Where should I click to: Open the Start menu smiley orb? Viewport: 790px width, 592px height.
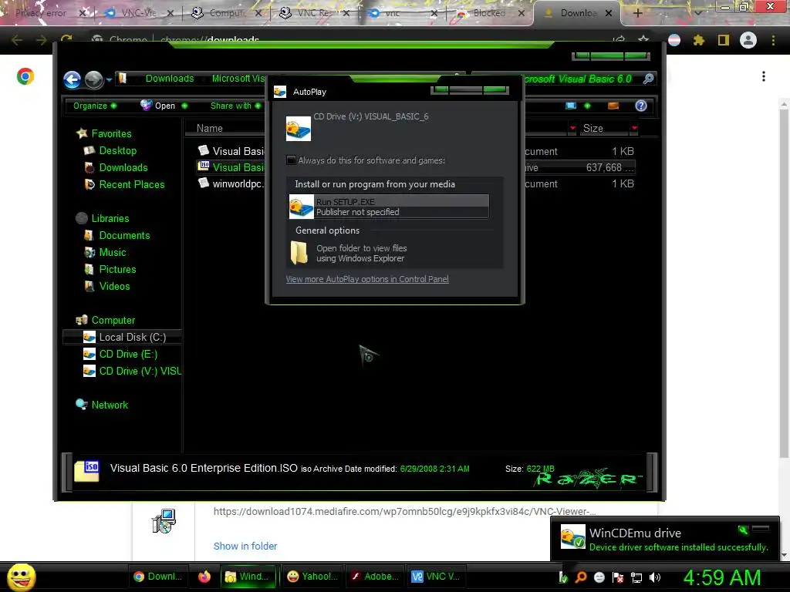tap(21, 577)
